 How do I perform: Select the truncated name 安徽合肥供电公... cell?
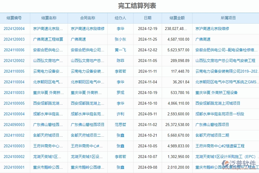[48, 50]
